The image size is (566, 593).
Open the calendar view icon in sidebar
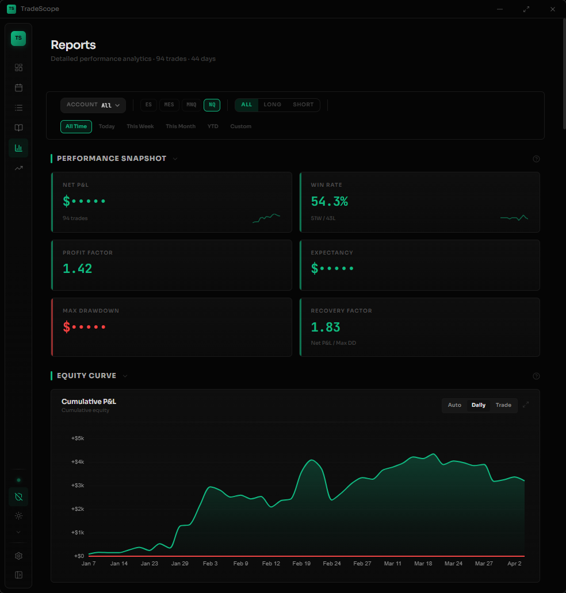pyautogui.click(x=18, y=88)
